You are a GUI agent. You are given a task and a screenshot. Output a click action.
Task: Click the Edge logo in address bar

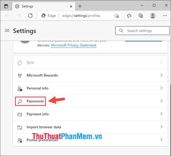point(43,16)
